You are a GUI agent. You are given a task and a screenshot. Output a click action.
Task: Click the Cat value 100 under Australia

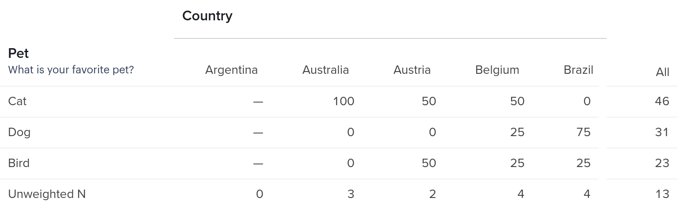click(x=344, y=101)
